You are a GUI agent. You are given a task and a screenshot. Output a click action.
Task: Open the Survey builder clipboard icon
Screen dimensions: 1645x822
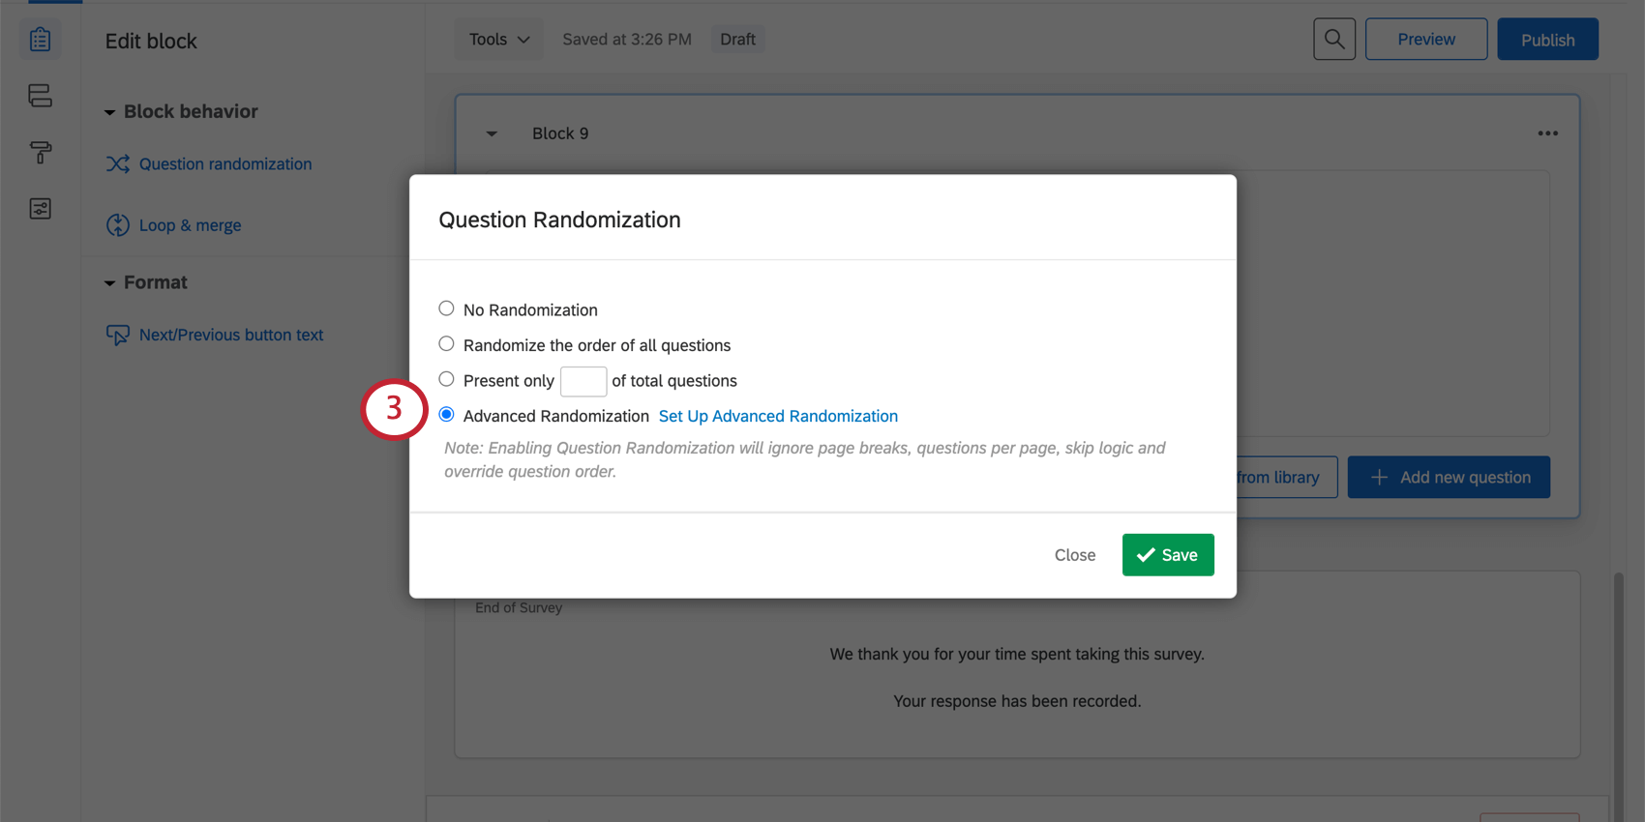pyautogui.click(x=40, y=40)
